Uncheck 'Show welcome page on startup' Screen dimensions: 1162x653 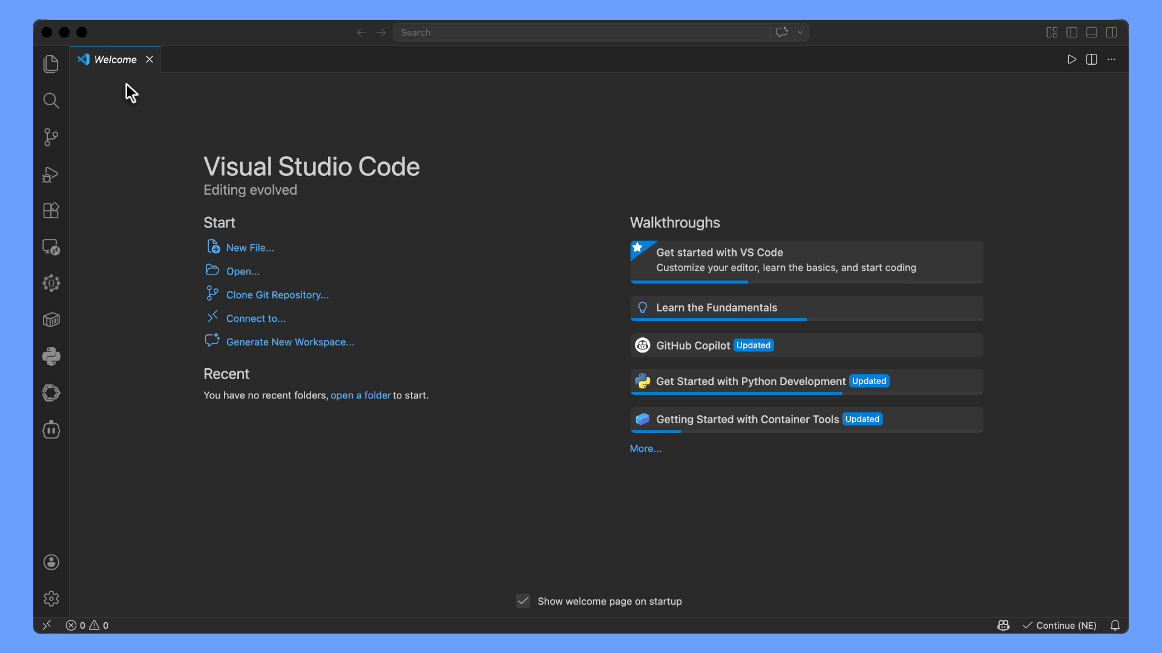(524, 601)
